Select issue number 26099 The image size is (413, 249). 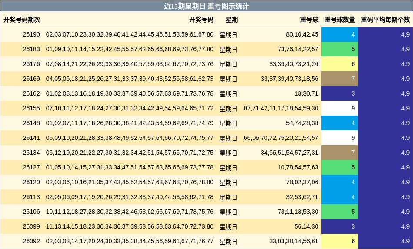coord(31,226)
